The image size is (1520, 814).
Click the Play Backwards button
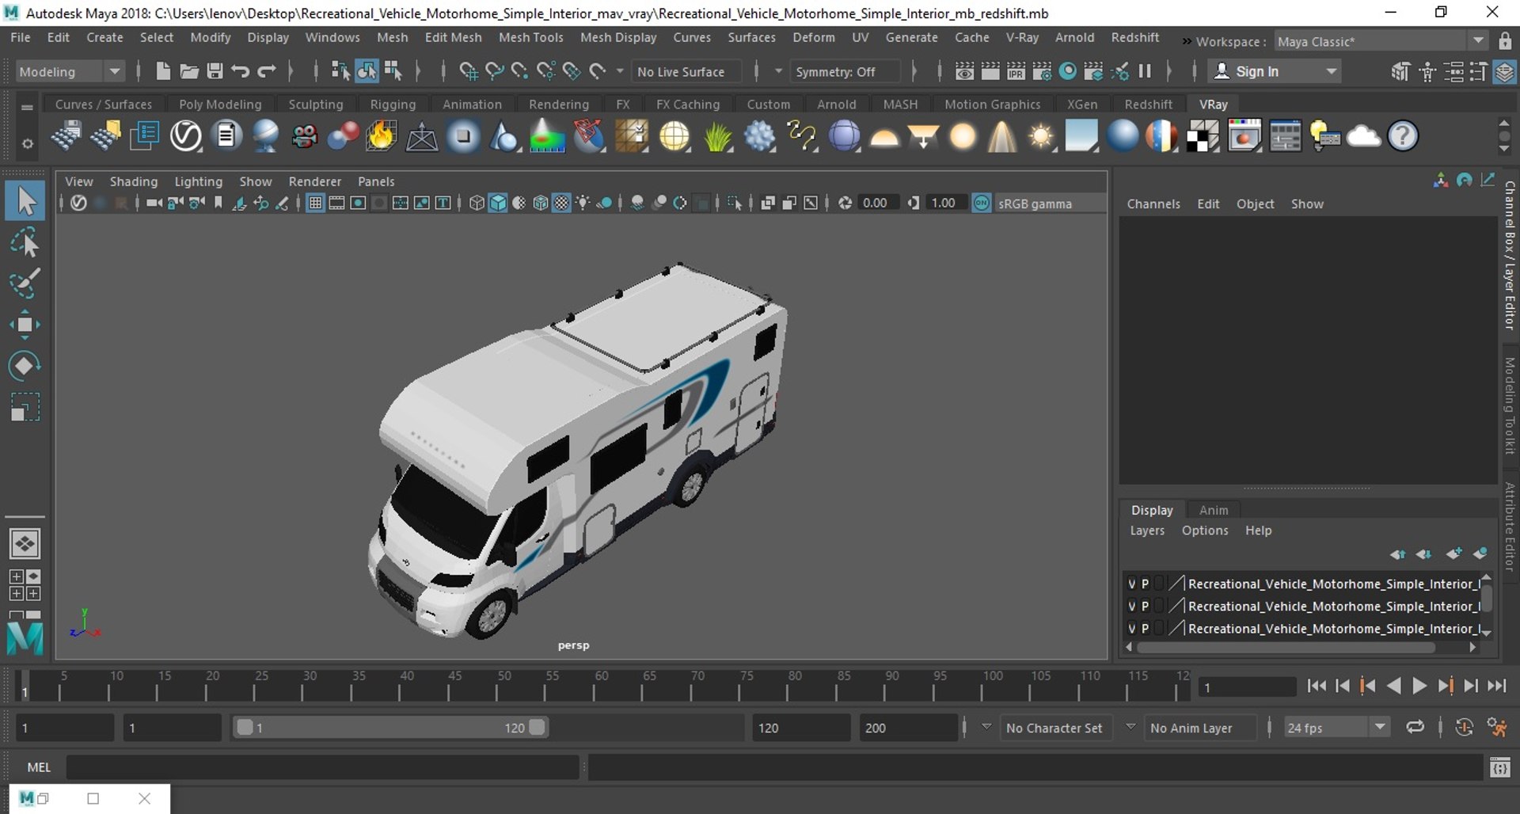pyautogui.click(x=1394, y=687)
